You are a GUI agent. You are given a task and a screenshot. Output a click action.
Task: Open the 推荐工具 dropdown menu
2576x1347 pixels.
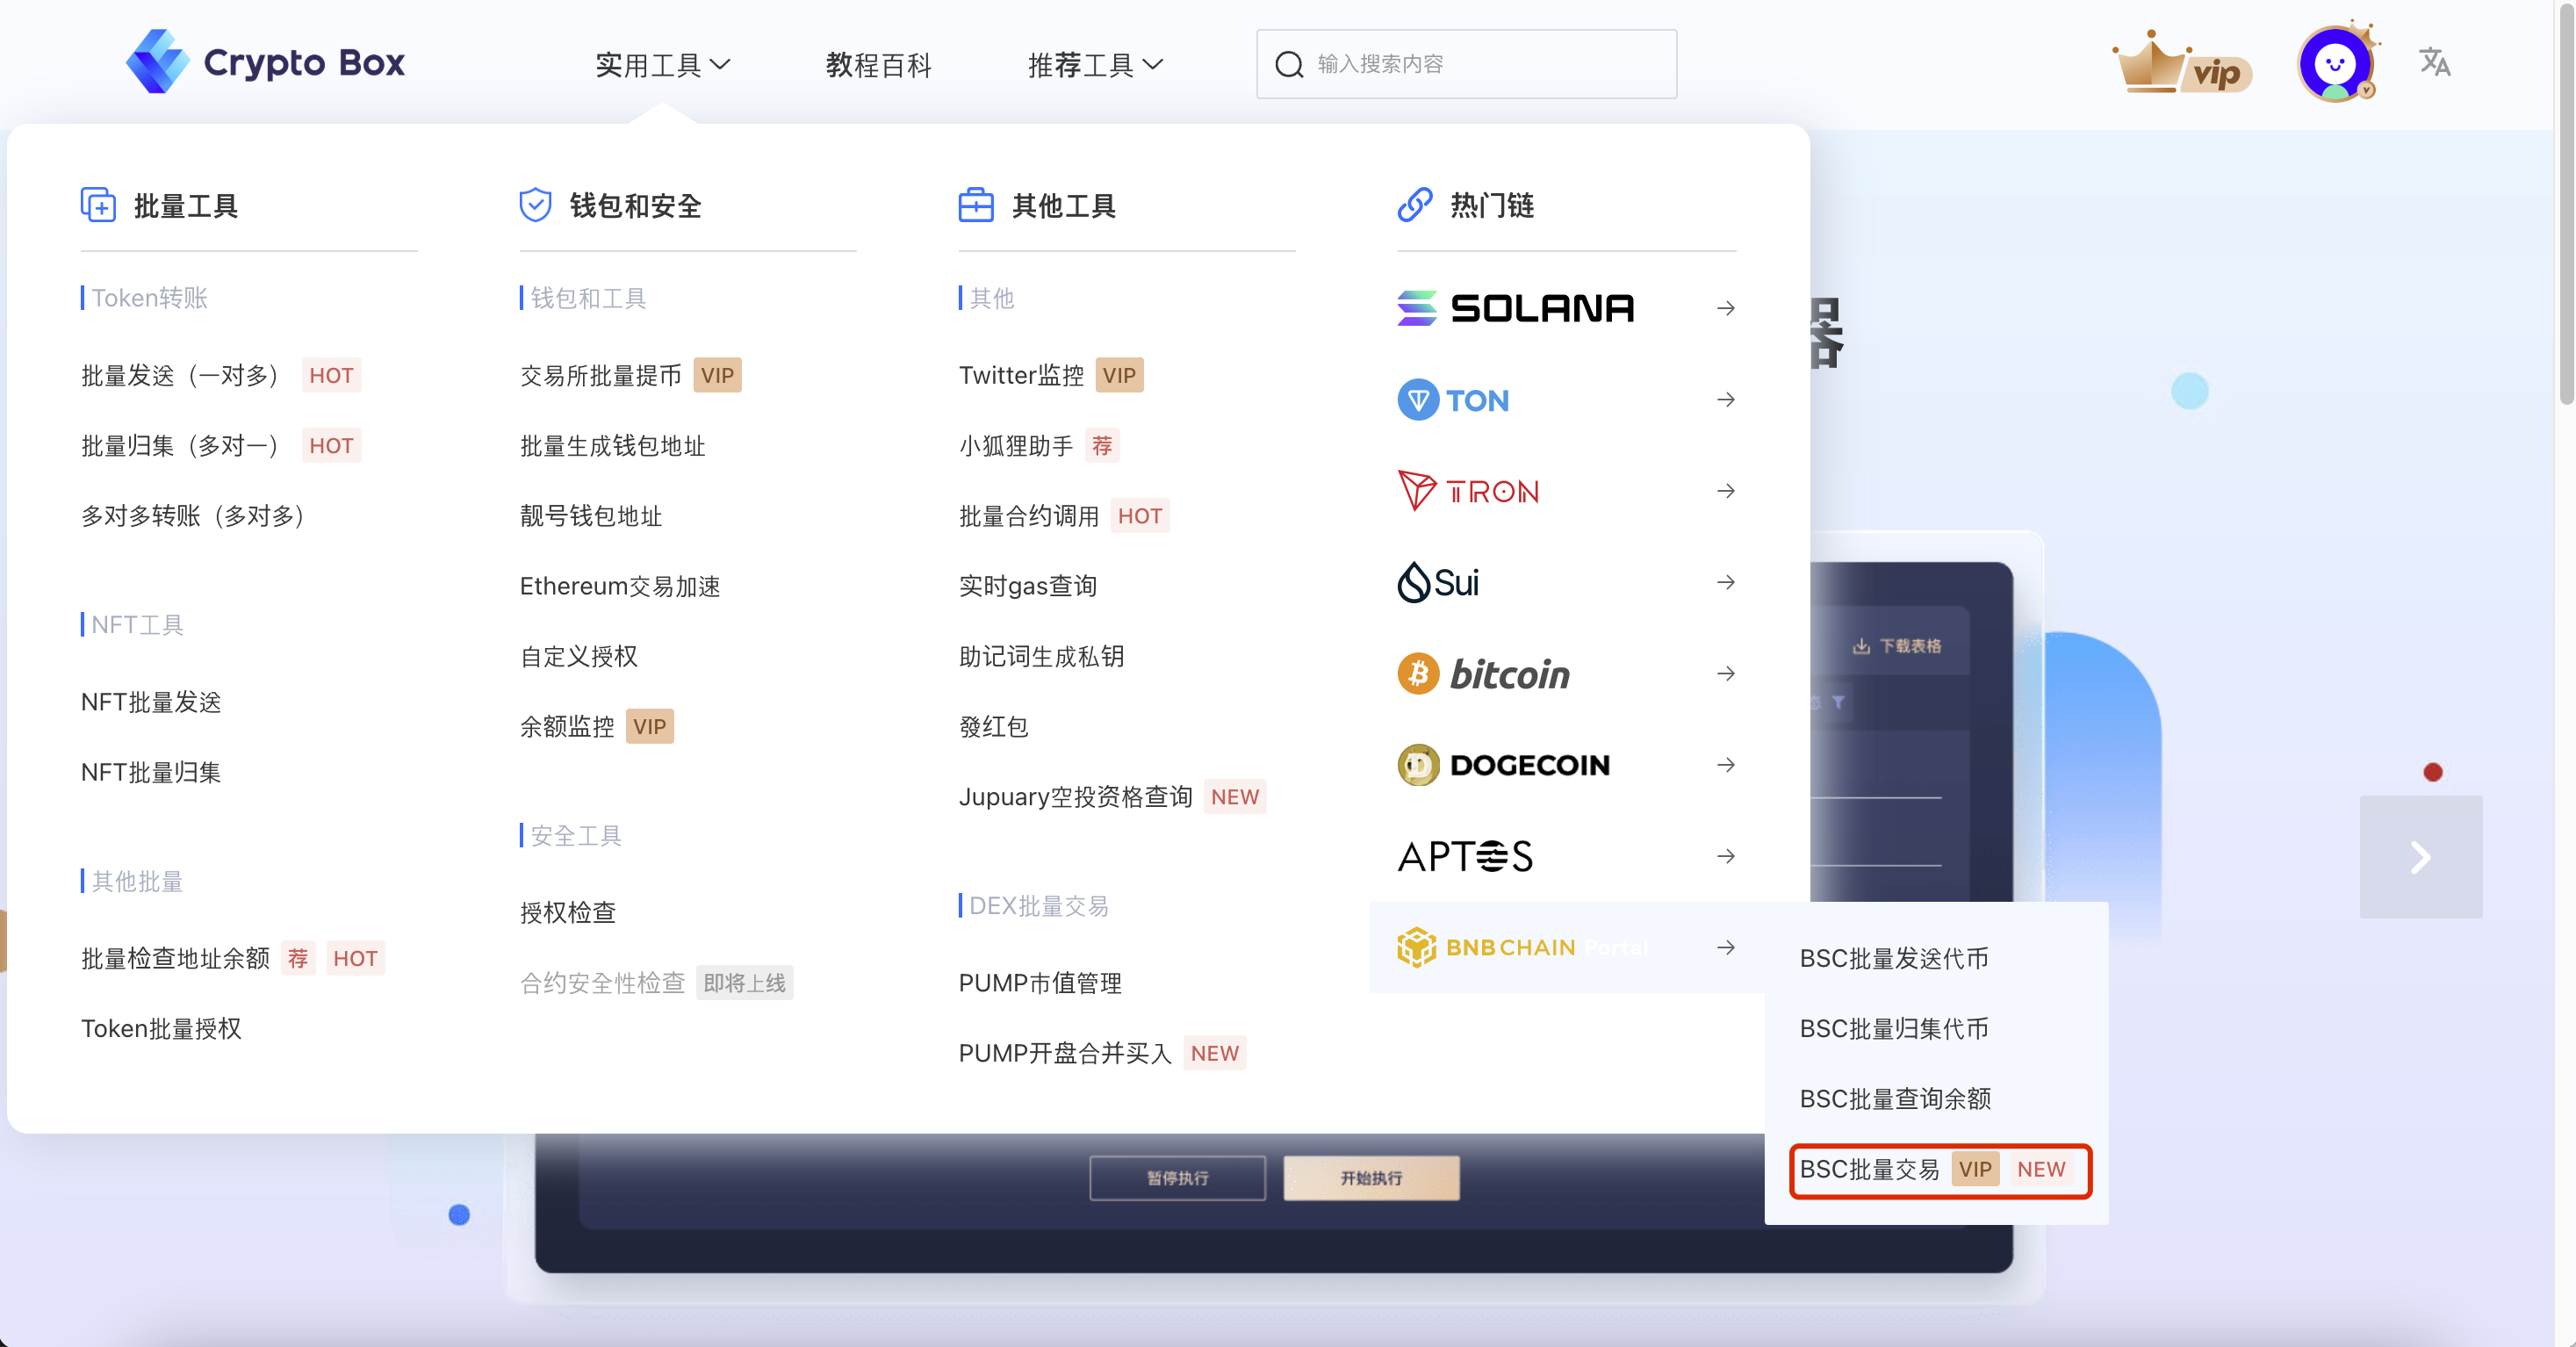(1095, 65)
